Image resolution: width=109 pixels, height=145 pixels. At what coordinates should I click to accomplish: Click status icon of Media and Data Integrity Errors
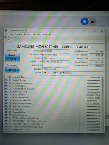click(x=6, y=118)
